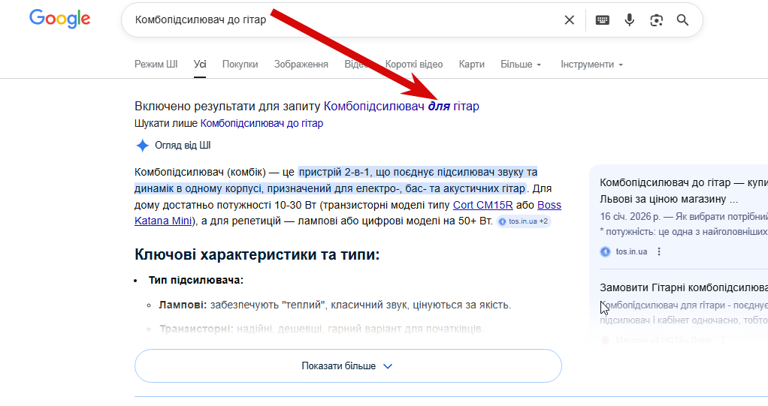Click the tos.in.ua +2 source chip

[523, 221]
